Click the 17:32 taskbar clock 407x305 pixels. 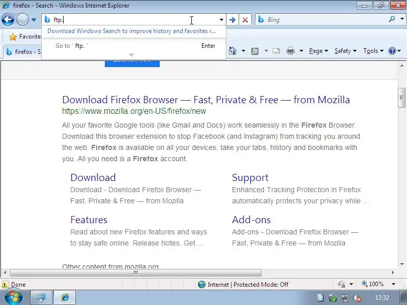click(382, 298)
